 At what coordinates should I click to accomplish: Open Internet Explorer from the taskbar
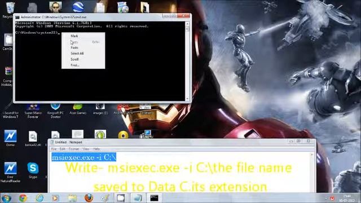point(39,198)
